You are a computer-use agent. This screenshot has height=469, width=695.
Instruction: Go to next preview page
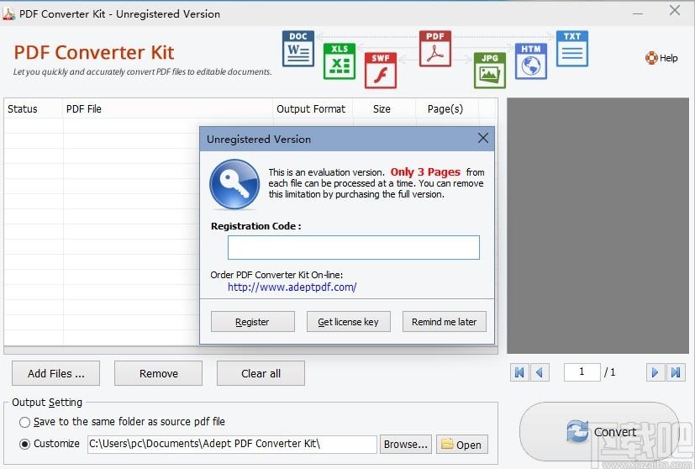point(653,372)
